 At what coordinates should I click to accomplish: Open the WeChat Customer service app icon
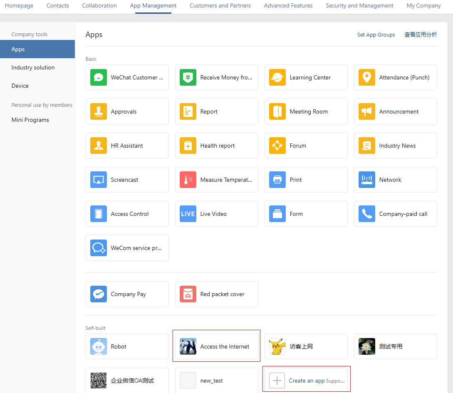99,77
